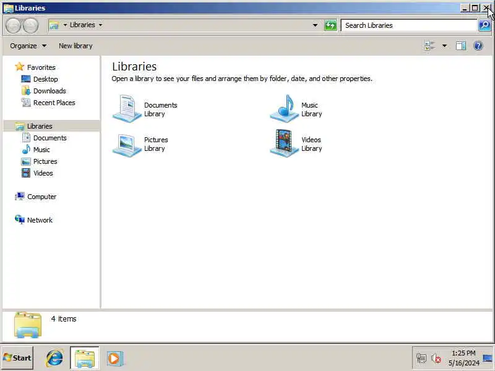The height and width of the screenshot is (371, 495).
Task: Click the Forward navigation arrow
Action: coord(30,25)
